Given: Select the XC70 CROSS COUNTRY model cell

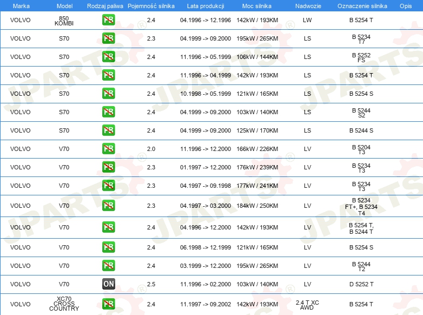Looking at the screenshot, I should (64, 304).
